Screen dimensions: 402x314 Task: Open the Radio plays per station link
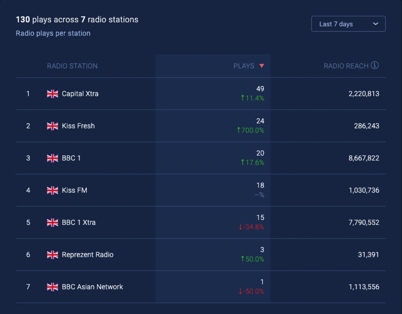53,33
